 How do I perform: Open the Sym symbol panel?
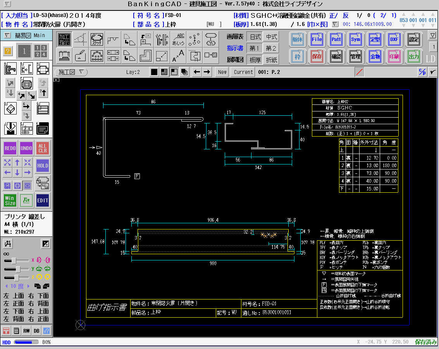point(356,39)
